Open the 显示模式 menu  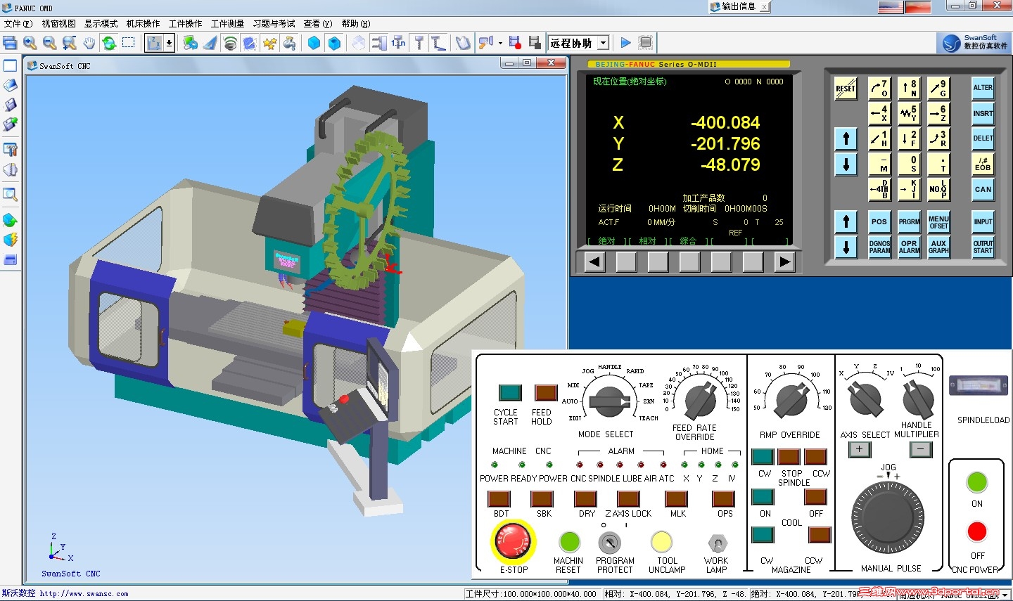[x=101, y=23]
